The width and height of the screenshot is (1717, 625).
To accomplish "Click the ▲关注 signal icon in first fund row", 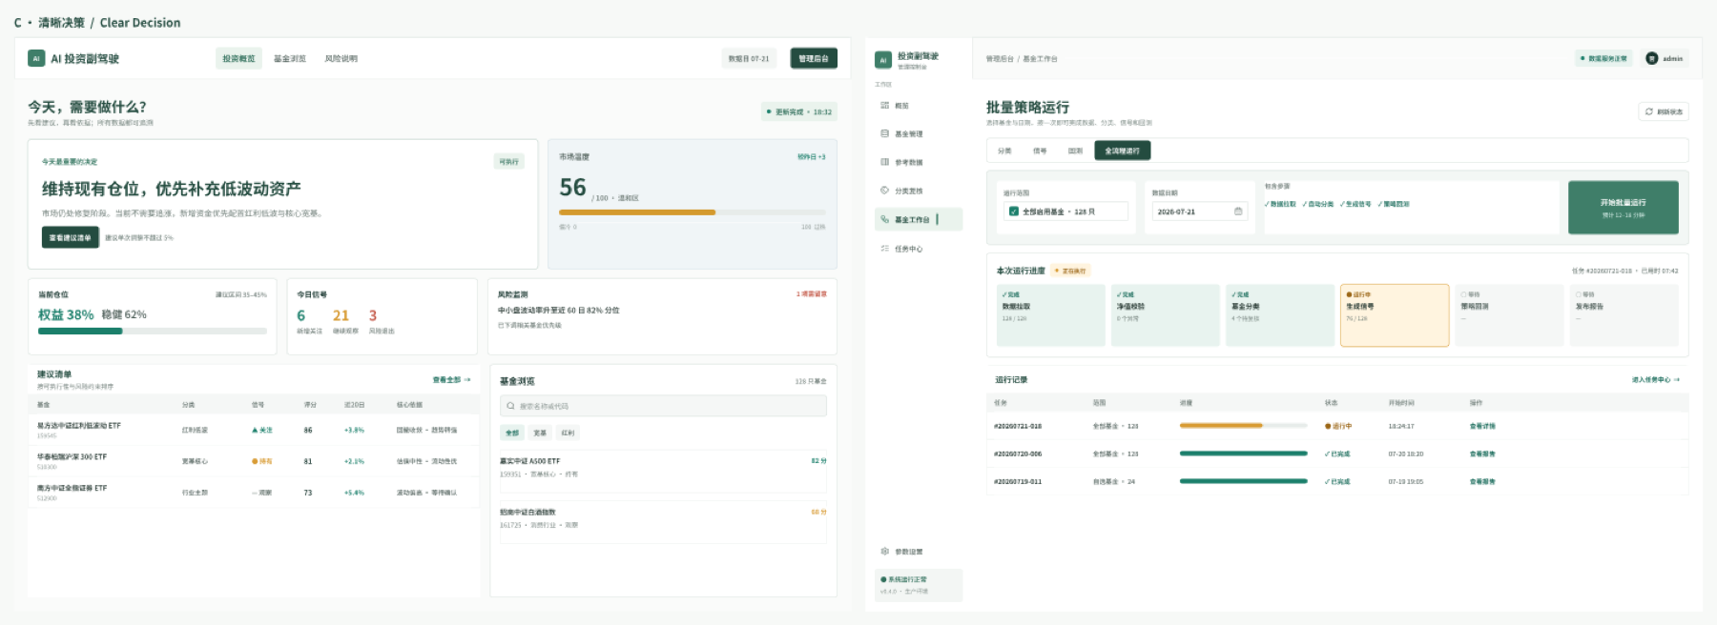I will 255,430.
